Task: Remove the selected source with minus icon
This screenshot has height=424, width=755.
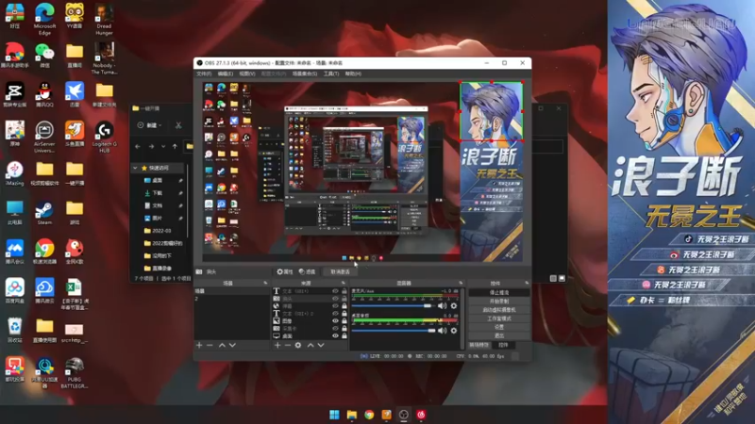Action: [288, 345]
